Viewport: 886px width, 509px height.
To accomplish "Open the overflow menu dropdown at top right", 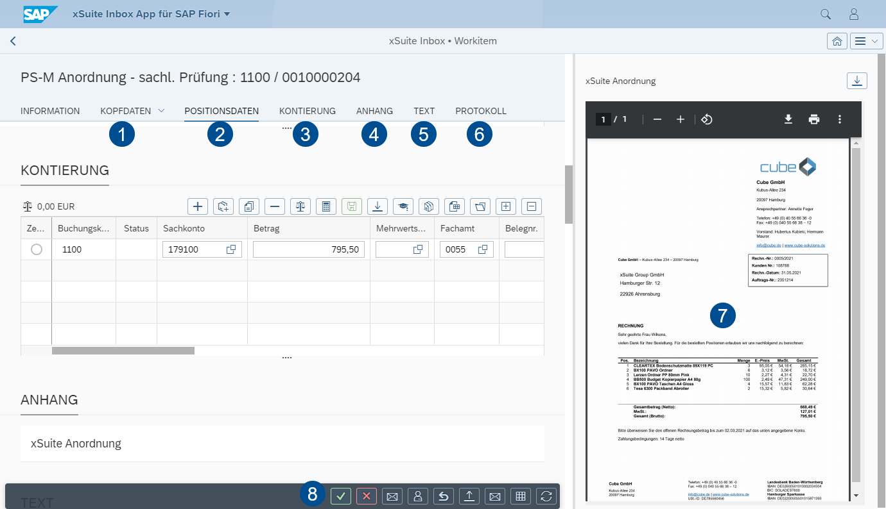I will (x=866, y=40).
